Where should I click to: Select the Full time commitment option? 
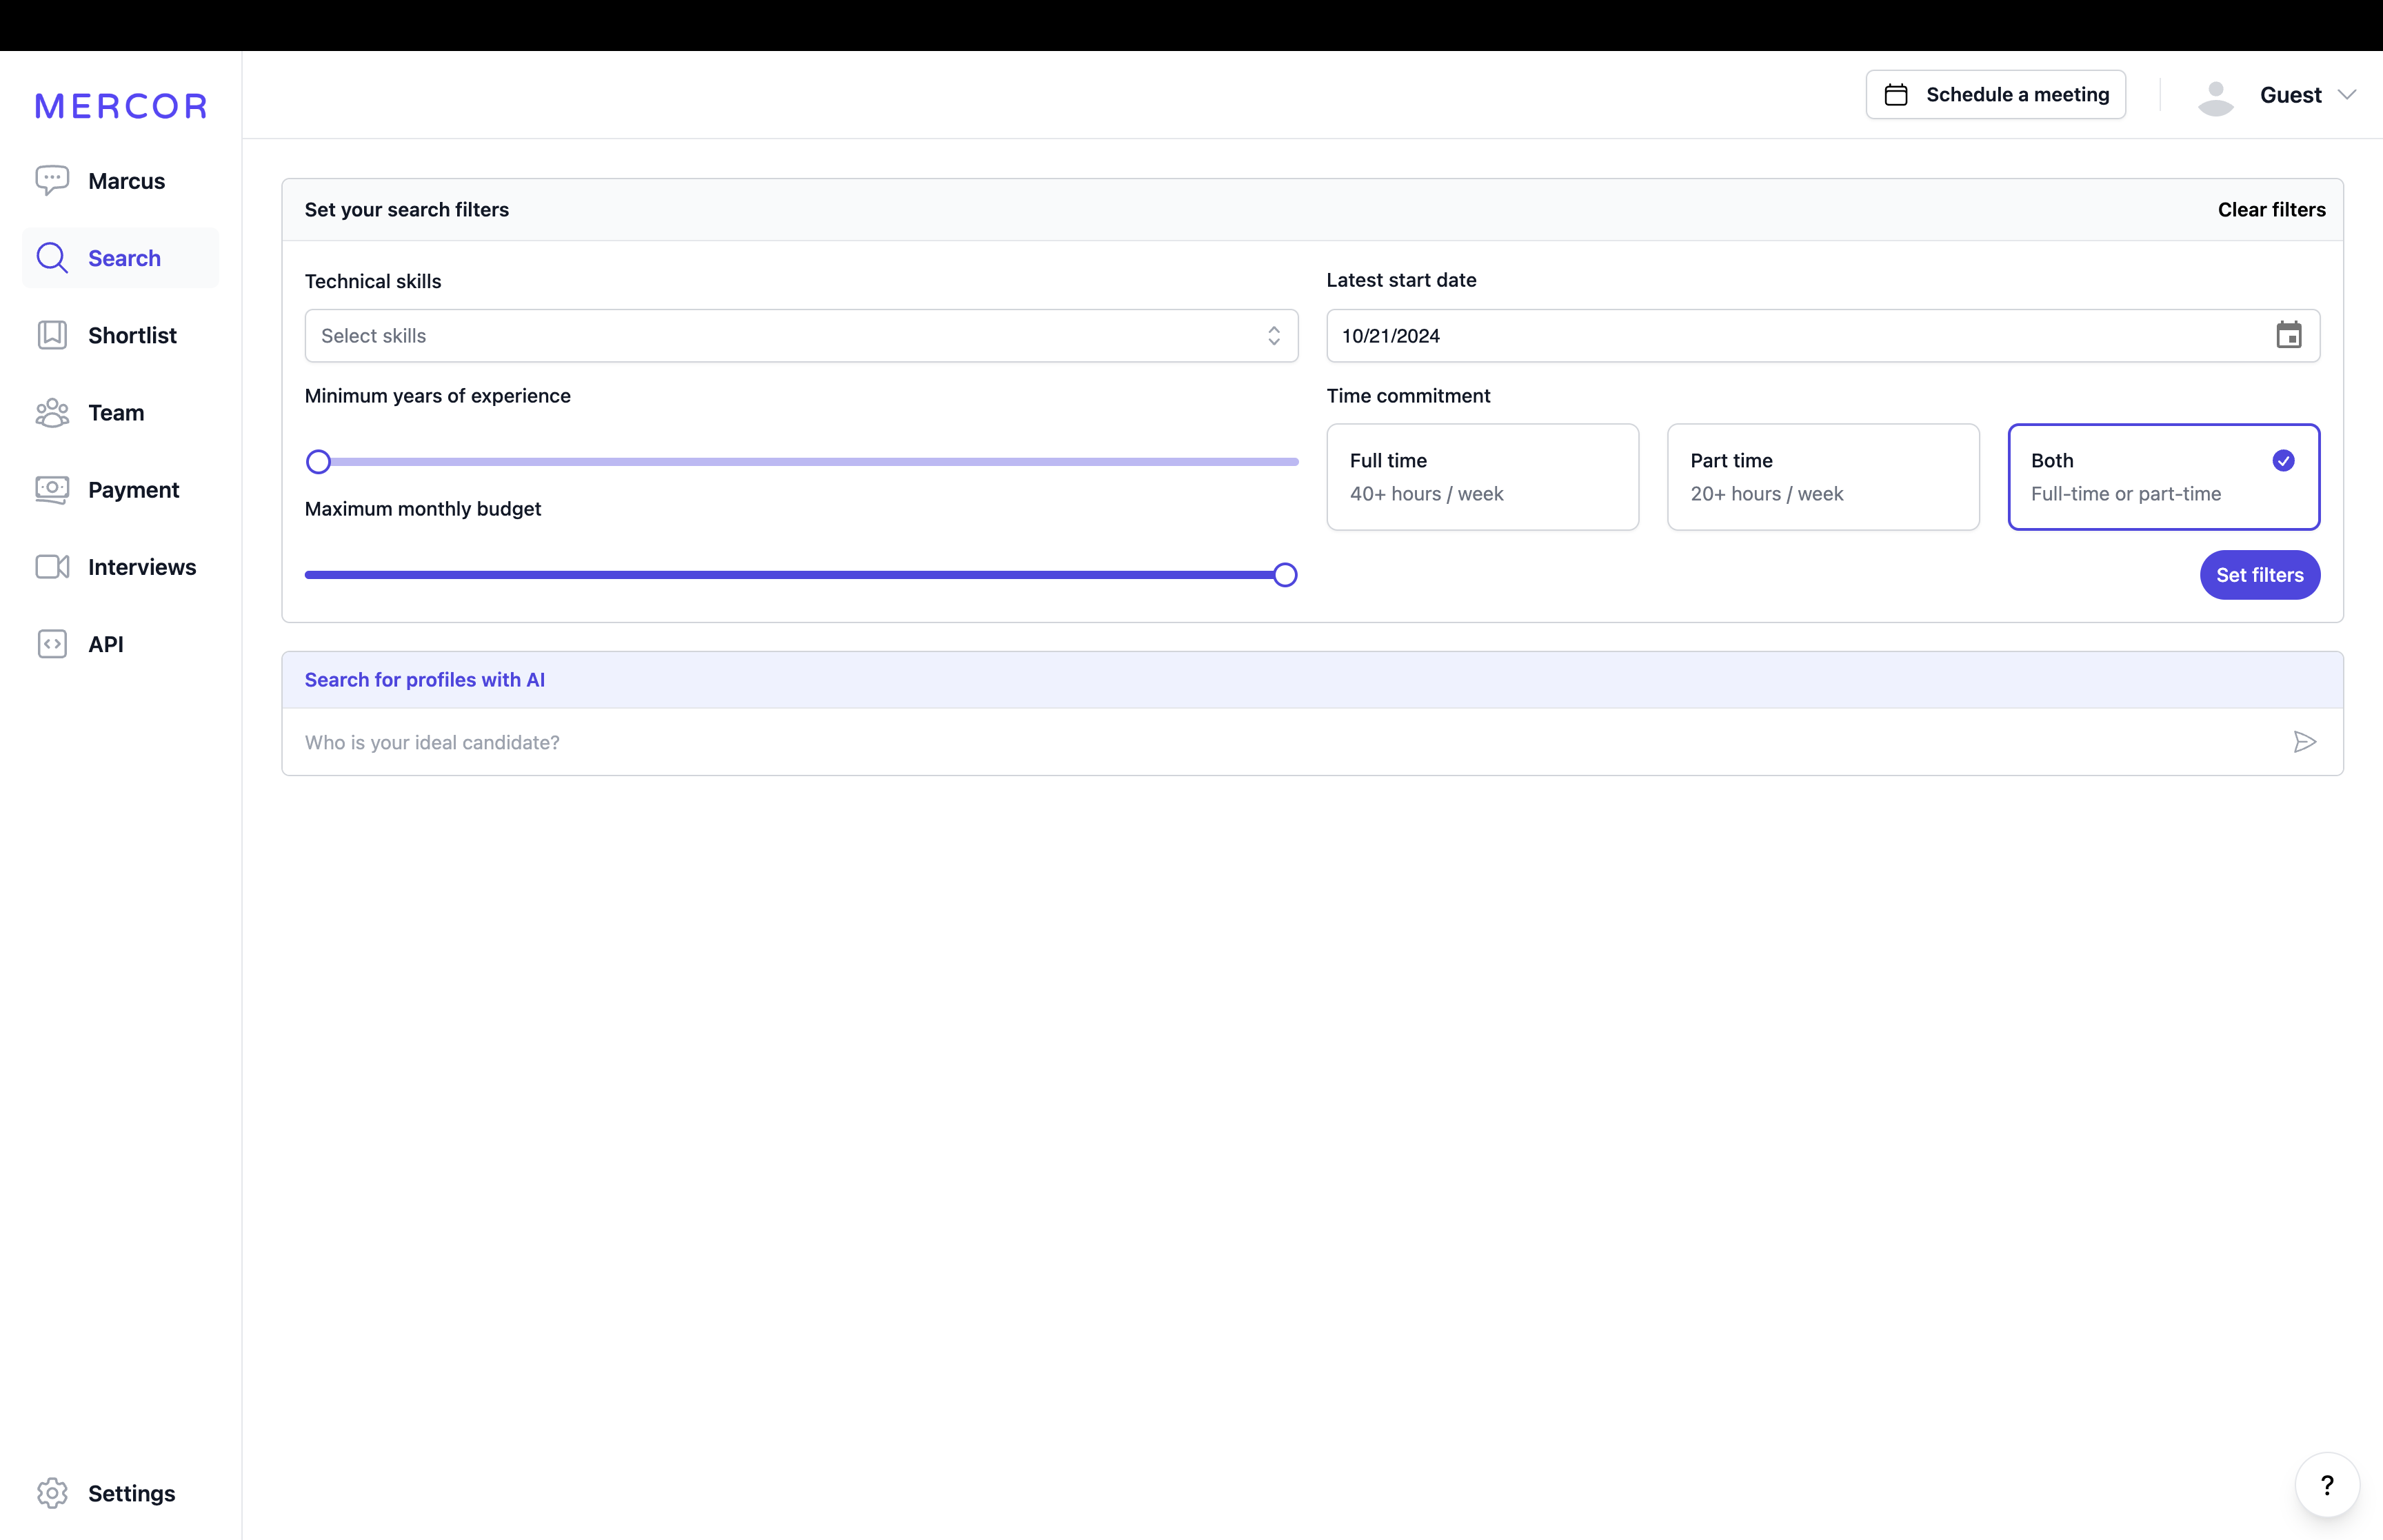pyautogui.click(x=1481, y=477)
